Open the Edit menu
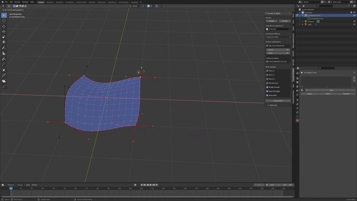Screen dimensions: 357x201 coord(11,2)
